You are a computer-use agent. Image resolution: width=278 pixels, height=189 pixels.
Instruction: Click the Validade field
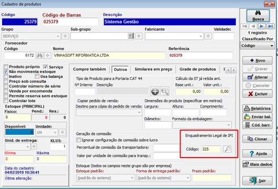[x=224, y=36]
